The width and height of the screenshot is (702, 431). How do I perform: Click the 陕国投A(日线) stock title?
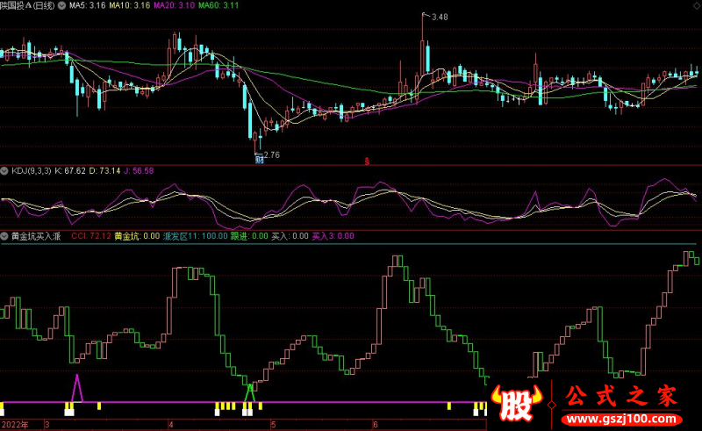pos(27,5)
